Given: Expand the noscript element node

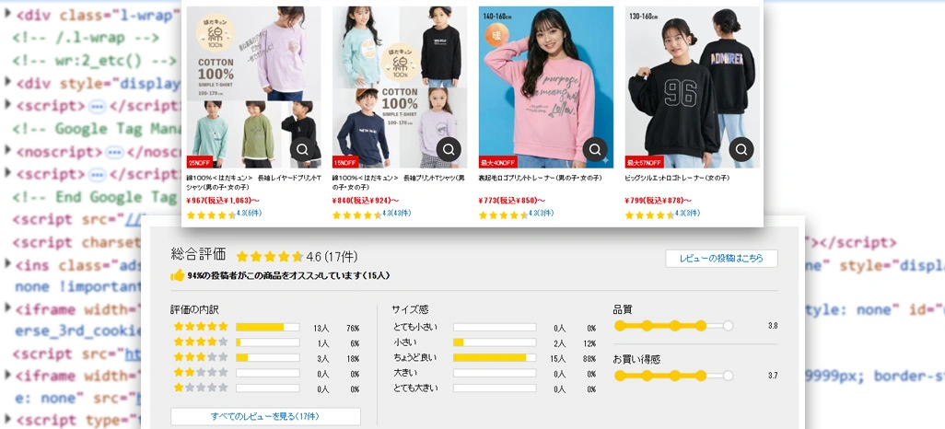Looking at the screenshot, I should point(8,151).
